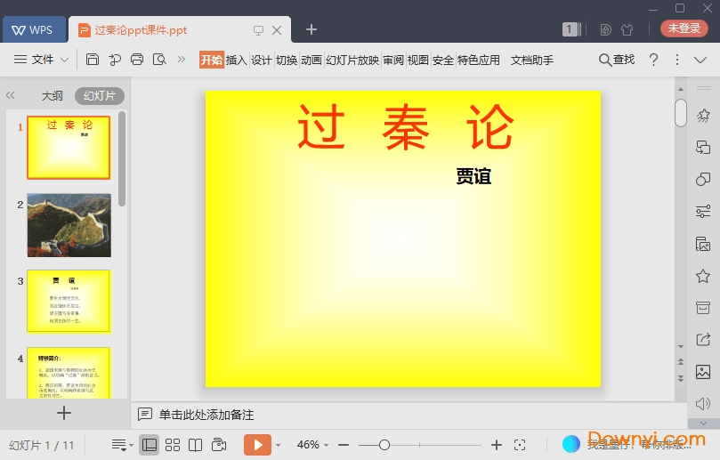Expand the slideshow options dropdown arrow

click(278, 445)
